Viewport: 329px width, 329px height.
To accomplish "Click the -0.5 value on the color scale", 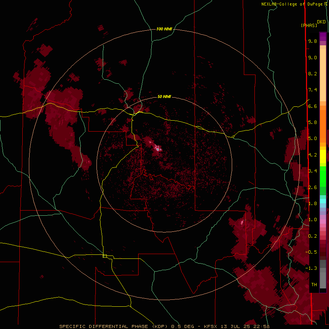I will [311, 252].
